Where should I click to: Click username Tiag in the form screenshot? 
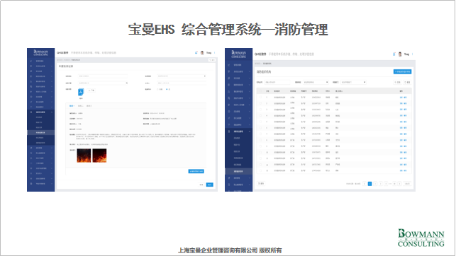click(x=208, y=53)
